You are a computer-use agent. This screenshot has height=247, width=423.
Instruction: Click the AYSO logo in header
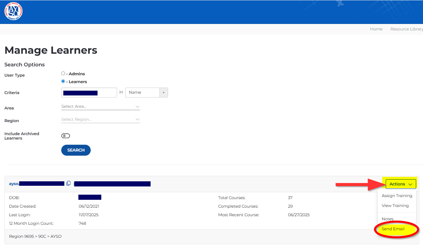pyautogui.click(x=13, y=12)
